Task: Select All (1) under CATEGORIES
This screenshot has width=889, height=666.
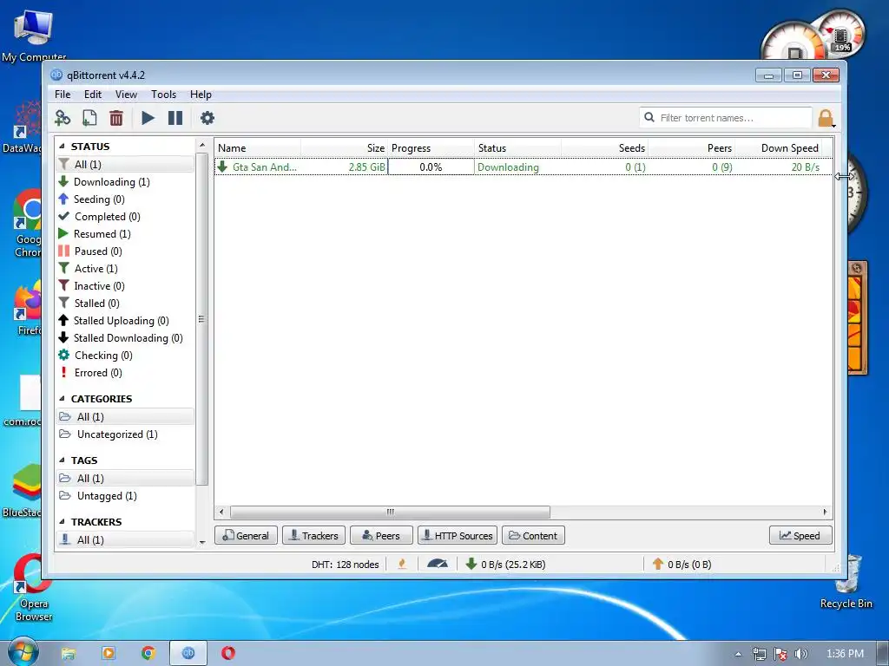Action: click(x=125, y=417)
